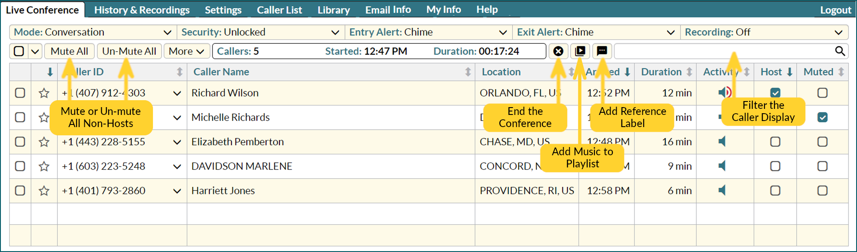Star the Harriett Jones caller row

pos(44,190)
